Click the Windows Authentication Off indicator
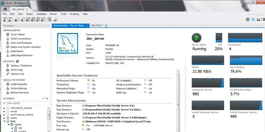The height and width of the screenshot is (132, 265). tap(145, 84)
